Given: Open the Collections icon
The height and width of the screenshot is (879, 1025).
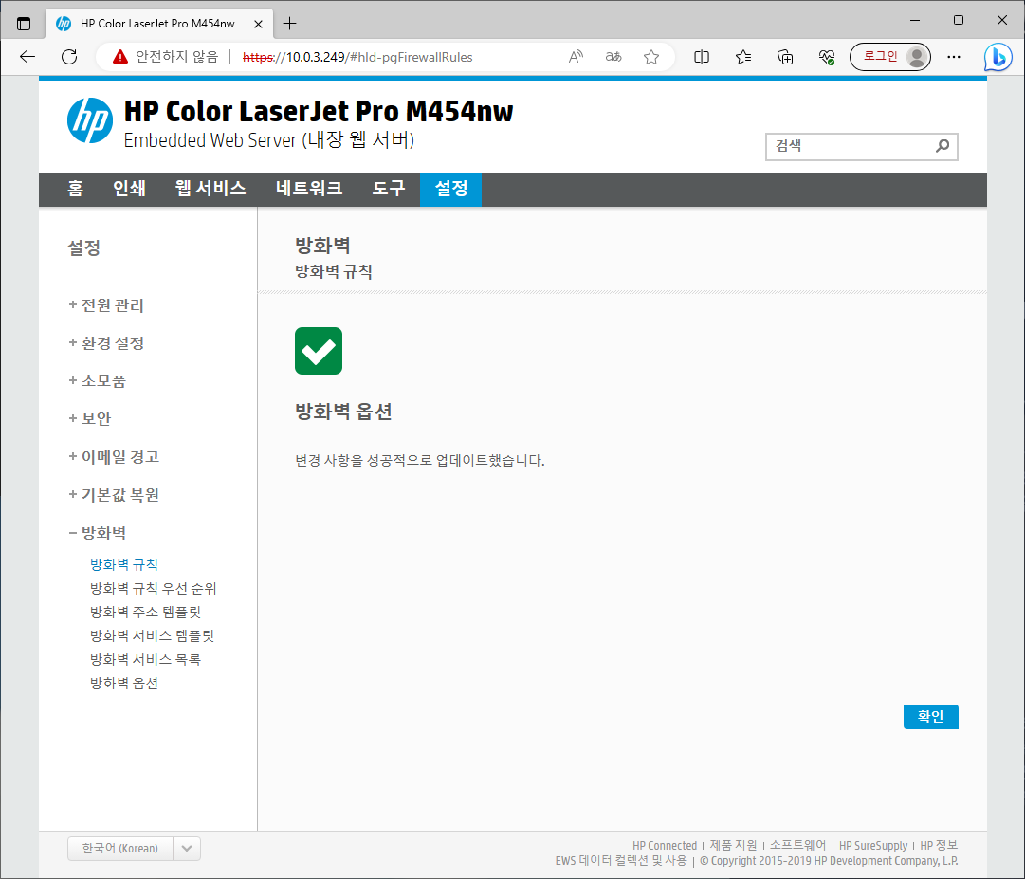Looking at the screenshot, I should [x=785, y=57].
